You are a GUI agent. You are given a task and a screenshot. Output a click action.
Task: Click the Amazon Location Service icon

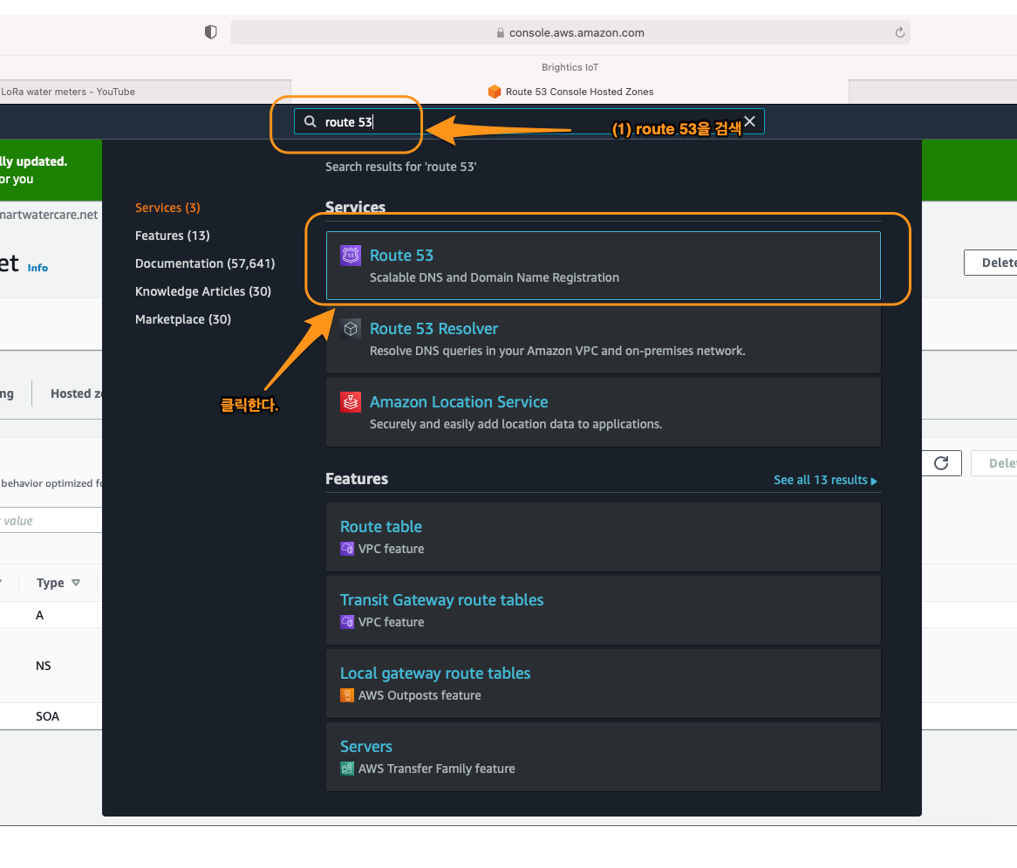click(x=351, y=402)
